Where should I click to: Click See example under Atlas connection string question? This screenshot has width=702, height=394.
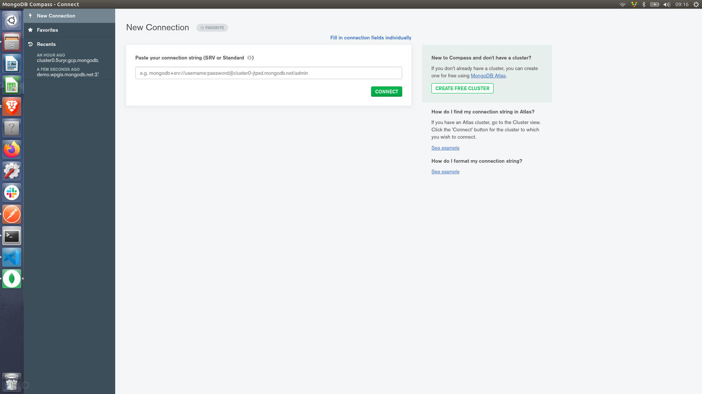[x=445, y=148]
